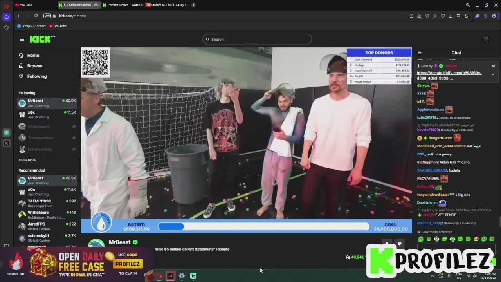Screen dimensions: 501x282
Task: Hide the pinned message eye icon
Action: point(493,66)
